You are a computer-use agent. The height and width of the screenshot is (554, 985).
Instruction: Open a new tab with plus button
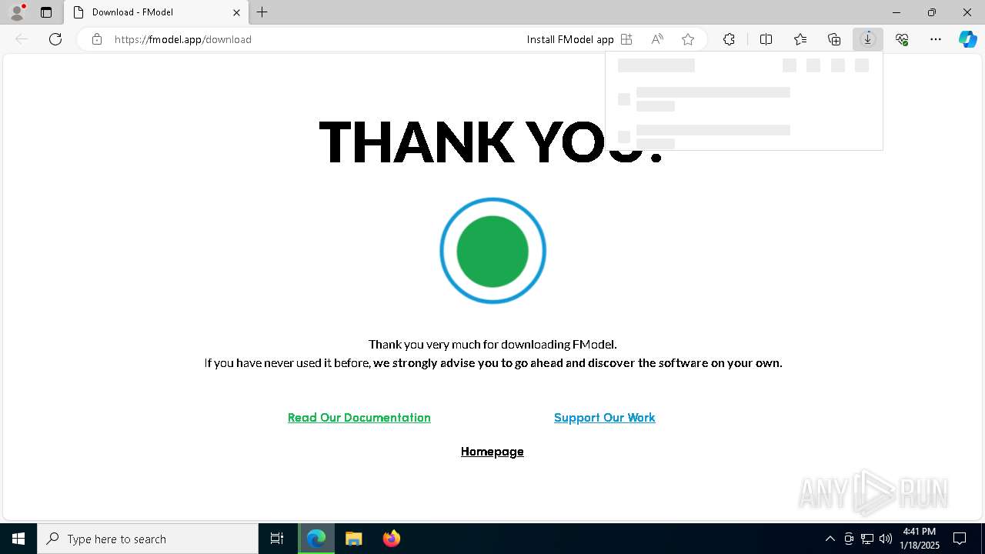(x=262, y=12)
